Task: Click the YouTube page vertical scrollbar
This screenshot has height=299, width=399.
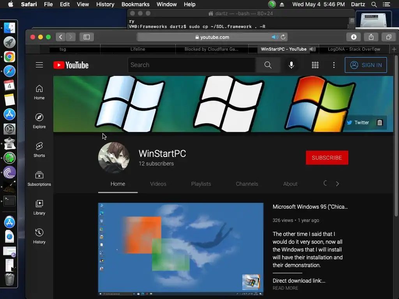Action: tap(396, 136)
